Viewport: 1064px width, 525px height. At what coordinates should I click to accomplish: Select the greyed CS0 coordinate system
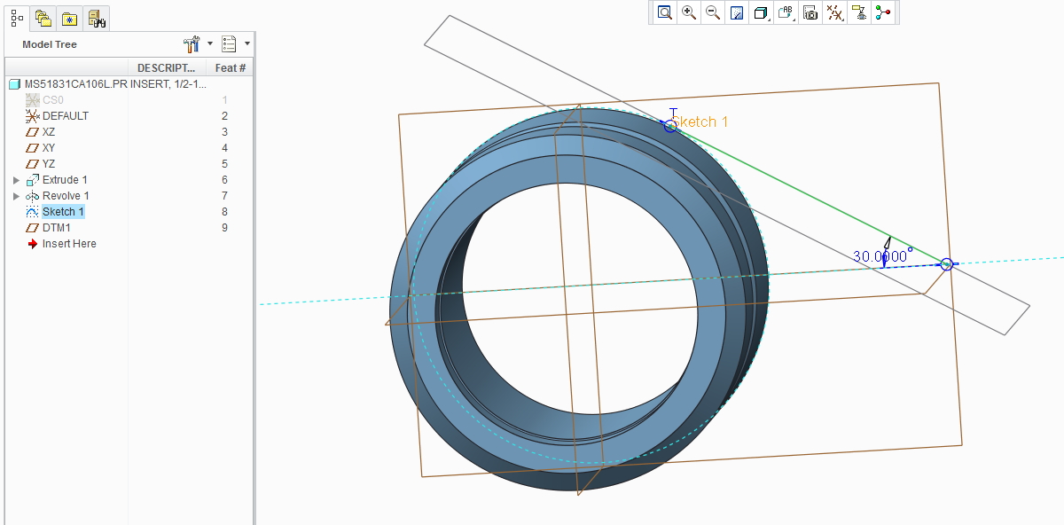pos(45,100)
